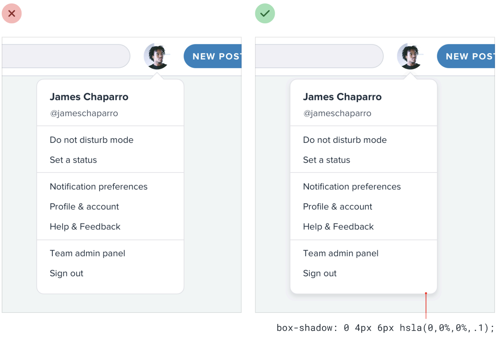Click James Chaparro name in right menu
The image size is (496, 342).
342,97
